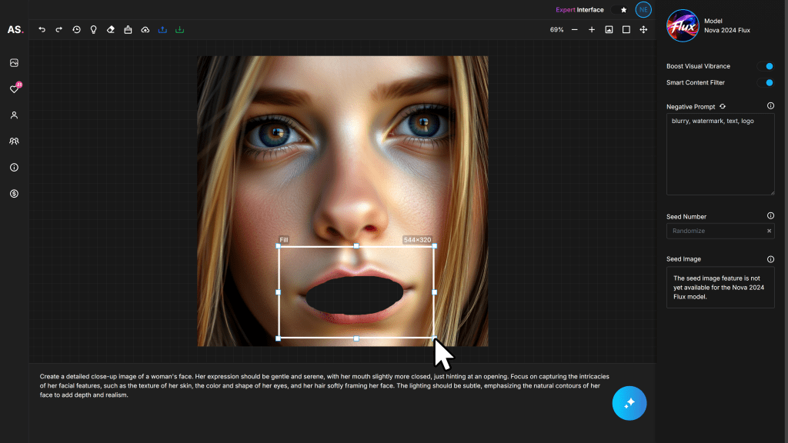Image resolution: width=788 pixels, height=443 pixels.
Task: Select the Eraser tool in the toolbar
Action: [x=110, y=30]
